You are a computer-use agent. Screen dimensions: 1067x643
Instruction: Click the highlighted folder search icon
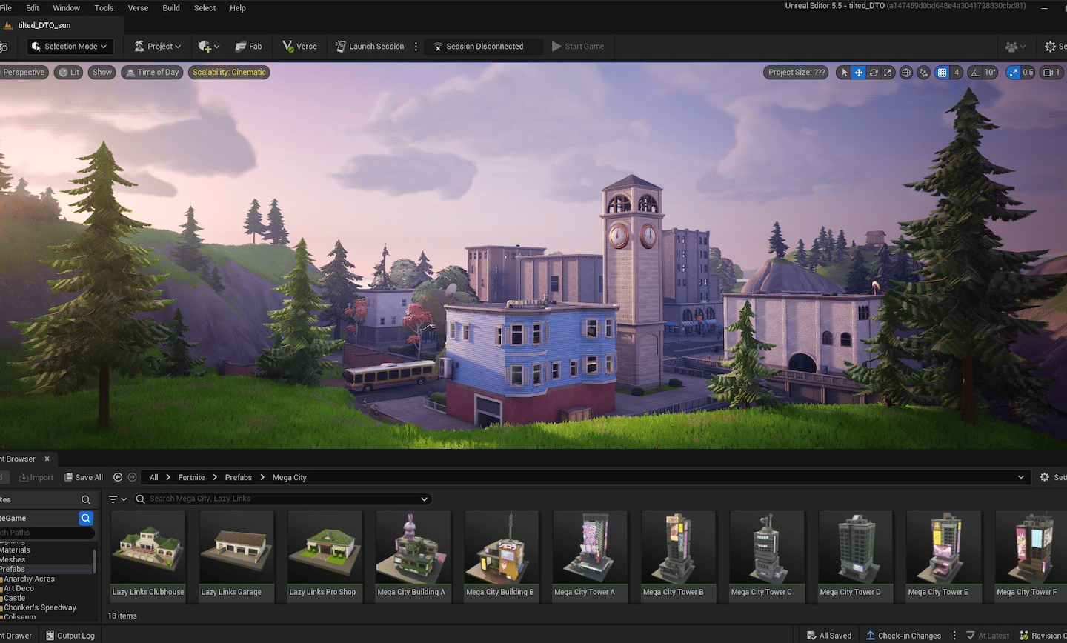click(x=86, y=519)
